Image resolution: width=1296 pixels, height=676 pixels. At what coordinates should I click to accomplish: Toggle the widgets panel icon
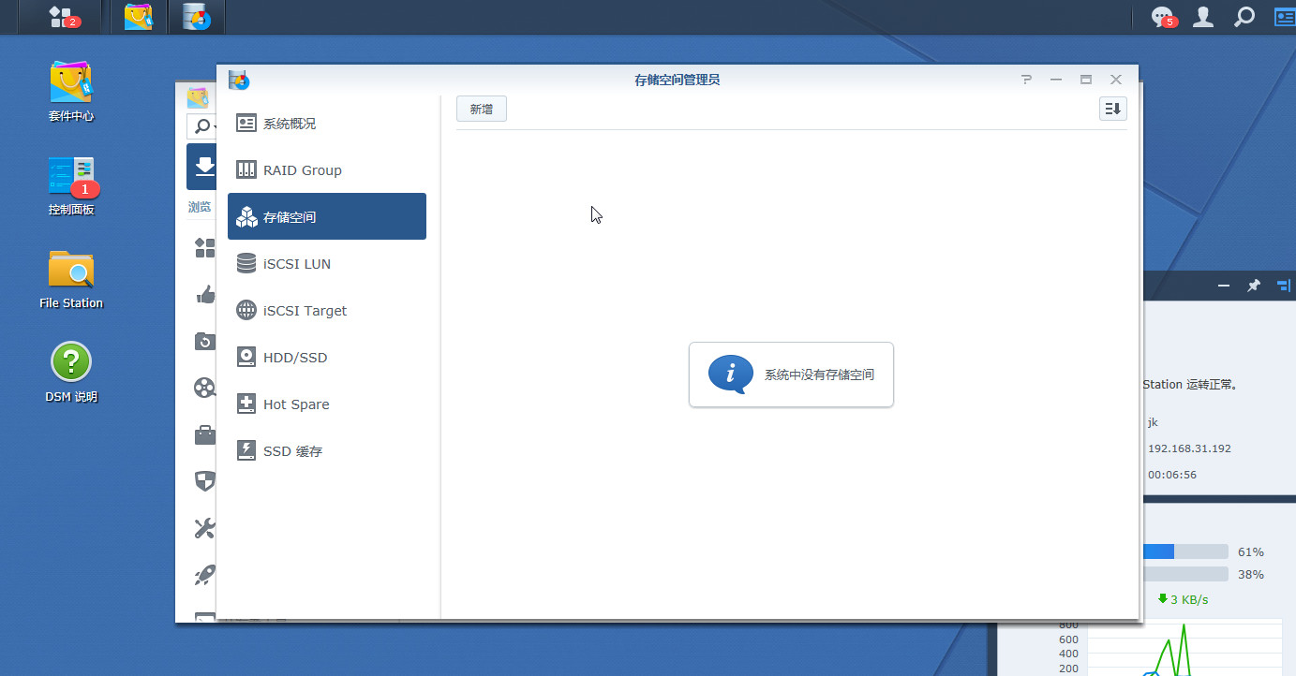click(1283, 17)
